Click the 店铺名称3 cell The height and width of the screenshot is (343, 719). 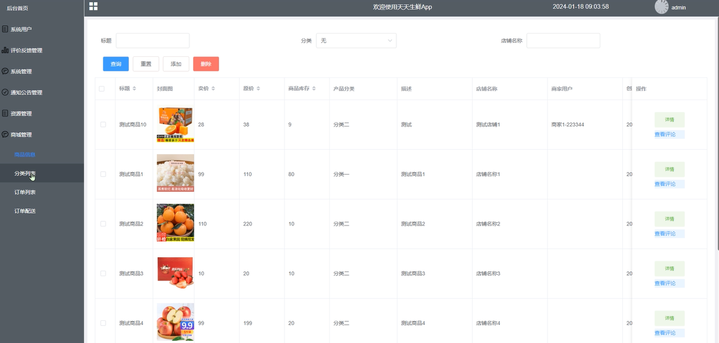pos(488,274)
